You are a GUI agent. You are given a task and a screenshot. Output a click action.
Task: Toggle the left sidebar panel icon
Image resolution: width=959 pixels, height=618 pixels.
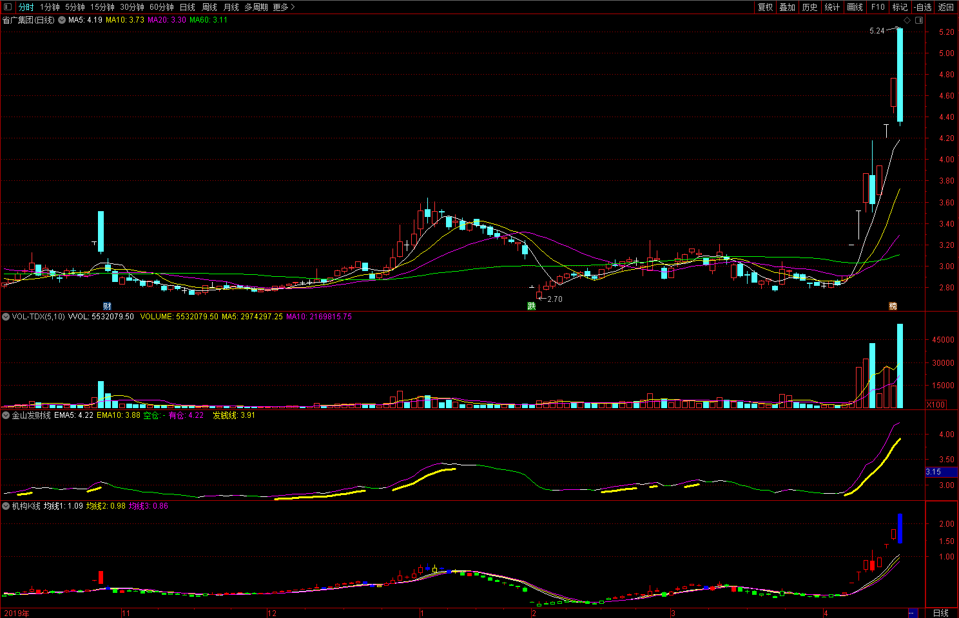click(x=8, y=7)
